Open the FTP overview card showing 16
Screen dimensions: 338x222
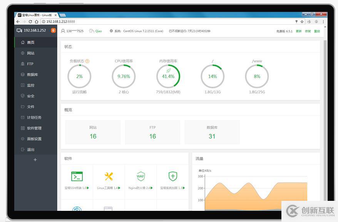tap(152, 132)
